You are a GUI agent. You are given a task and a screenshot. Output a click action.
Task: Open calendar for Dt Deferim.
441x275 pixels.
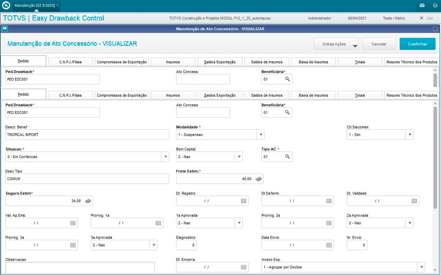click(x=329, y=201)
